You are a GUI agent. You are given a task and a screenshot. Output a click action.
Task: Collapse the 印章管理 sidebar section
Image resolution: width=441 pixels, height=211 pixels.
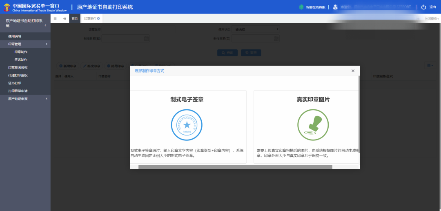tap(47, 44)
